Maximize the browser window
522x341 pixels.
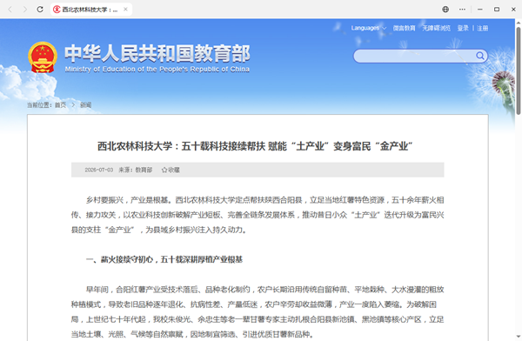[497, 10]
